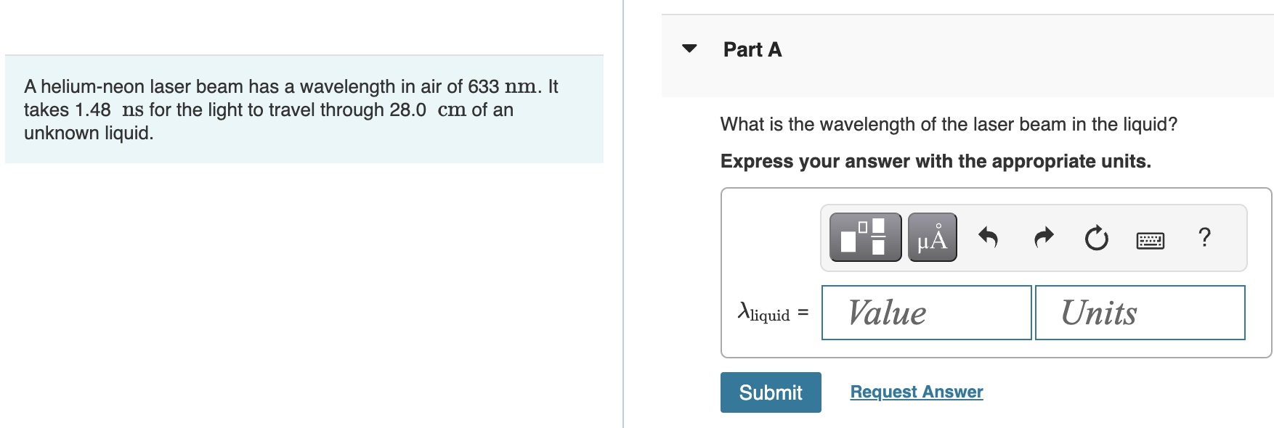Open the Request Answer link
This screenshot has width=1274, height=428.
click(917, 391)
